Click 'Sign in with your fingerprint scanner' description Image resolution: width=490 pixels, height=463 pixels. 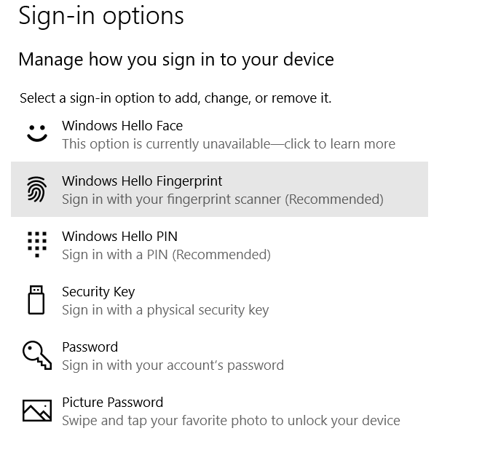(x=222, y=199)
